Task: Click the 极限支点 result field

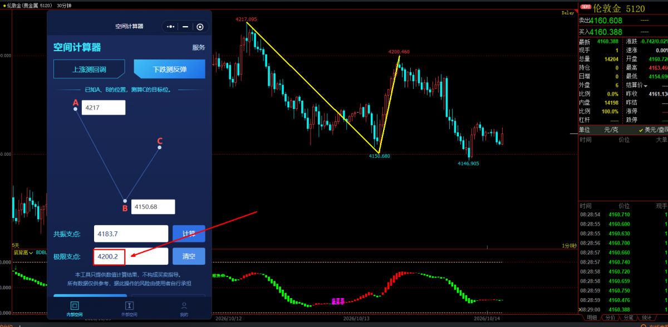Action: tap(130, 256)
